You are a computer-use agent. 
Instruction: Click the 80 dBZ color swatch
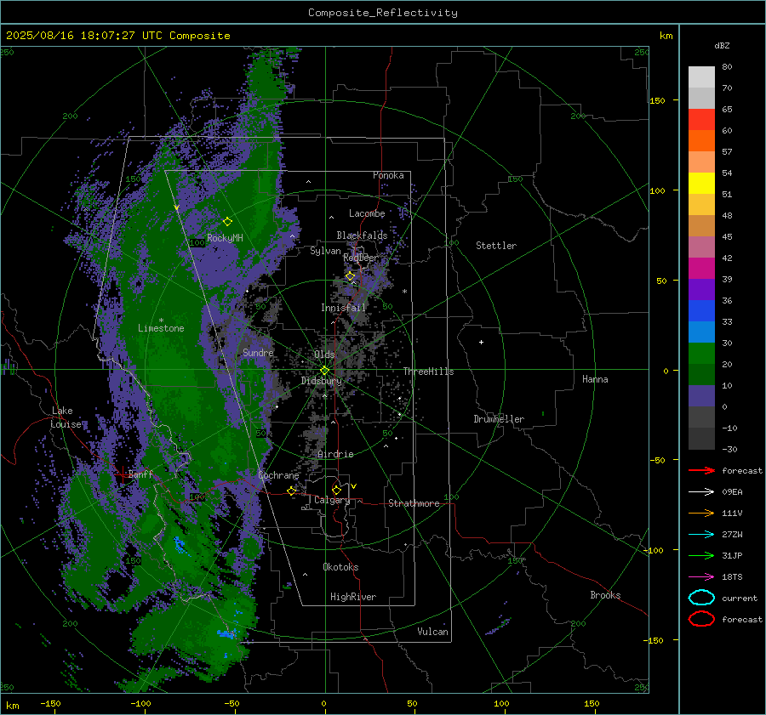point(701,77)
